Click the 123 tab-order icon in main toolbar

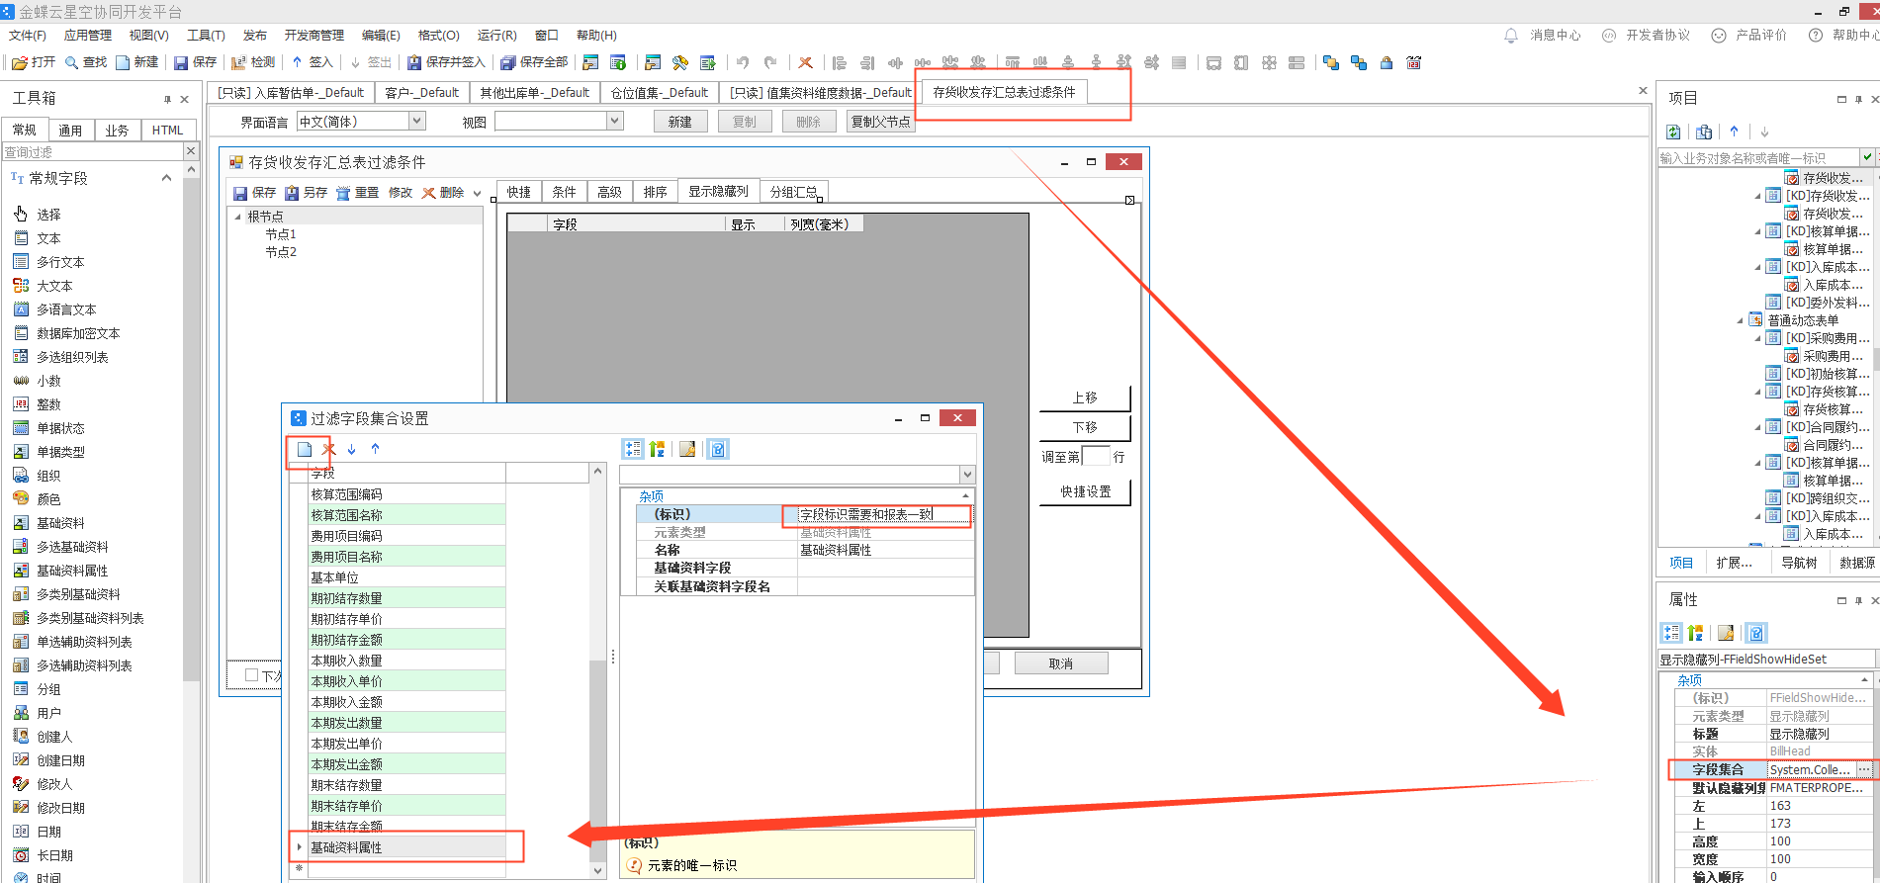tap(1414, 62)
